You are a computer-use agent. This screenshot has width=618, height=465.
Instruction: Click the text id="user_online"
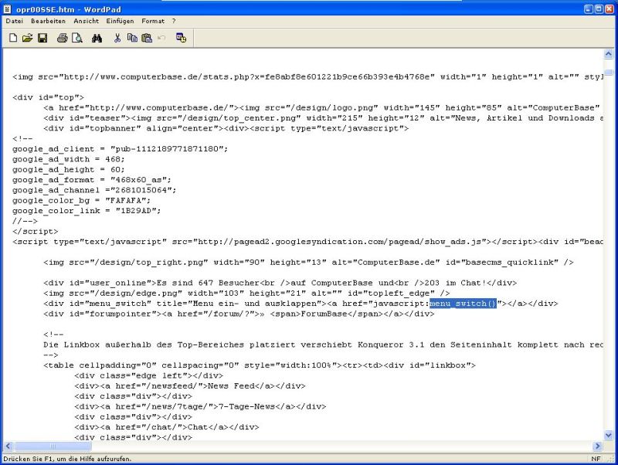click(110, 283)
